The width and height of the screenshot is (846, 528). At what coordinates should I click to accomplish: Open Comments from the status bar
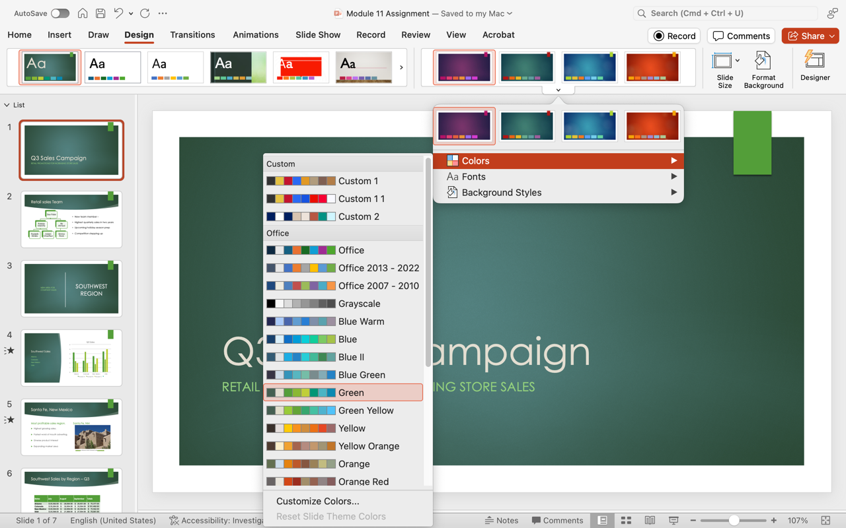(557, 520)
